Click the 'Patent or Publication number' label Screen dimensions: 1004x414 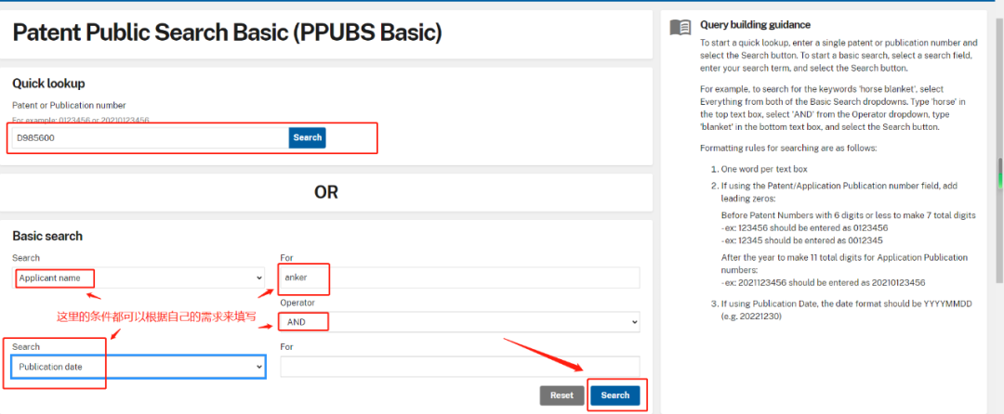[69, 105]
